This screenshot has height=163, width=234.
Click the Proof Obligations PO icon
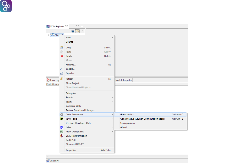coord(62,132)
